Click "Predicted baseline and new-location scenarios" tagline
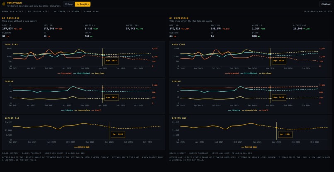 coord(34,6)
